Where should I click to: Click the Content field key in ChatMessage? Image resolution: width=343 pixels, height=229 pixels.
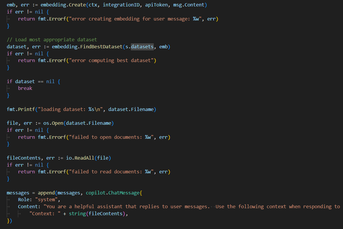(x=28, y=206)
